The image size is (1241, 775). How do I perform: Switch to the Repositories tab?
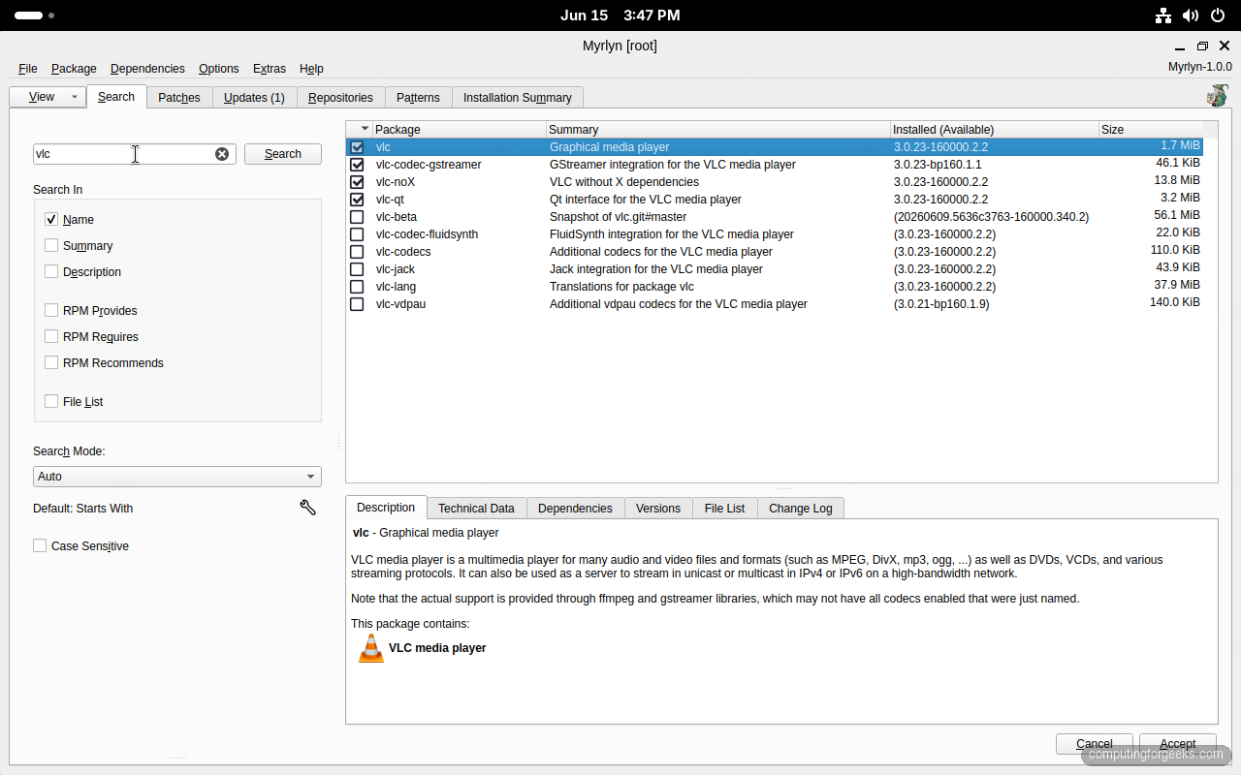coord(340,98)
